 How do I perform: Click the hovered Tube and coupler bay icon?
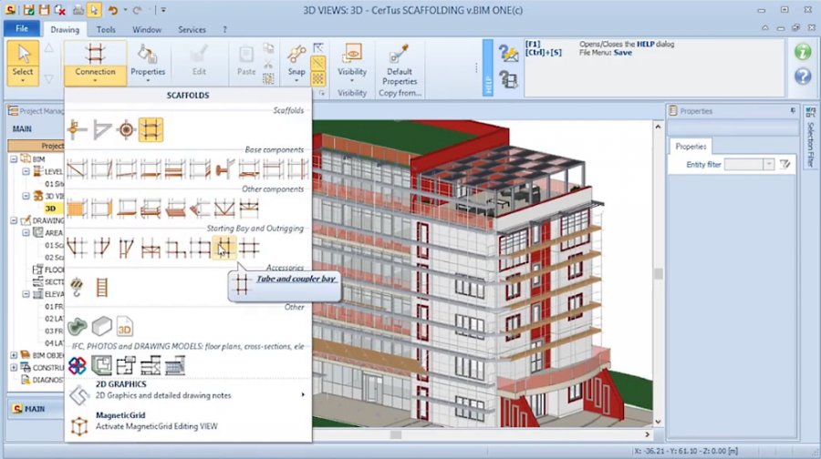[x=224, y=248]
